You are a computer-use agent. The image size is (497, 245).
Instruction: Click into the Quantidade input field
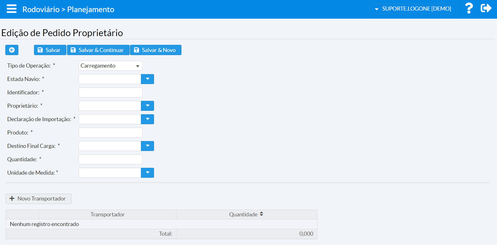click(110, 159)
